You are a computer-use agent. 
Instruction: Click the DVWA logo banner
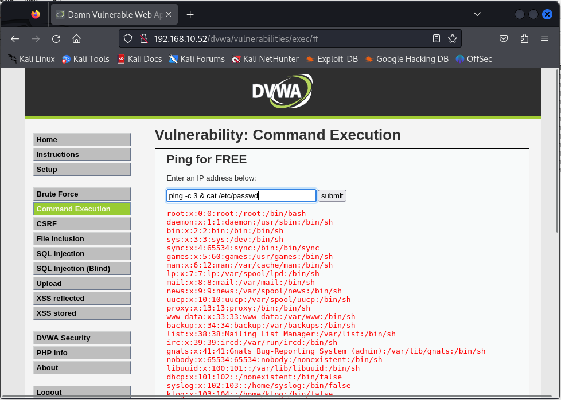point(282,91)
